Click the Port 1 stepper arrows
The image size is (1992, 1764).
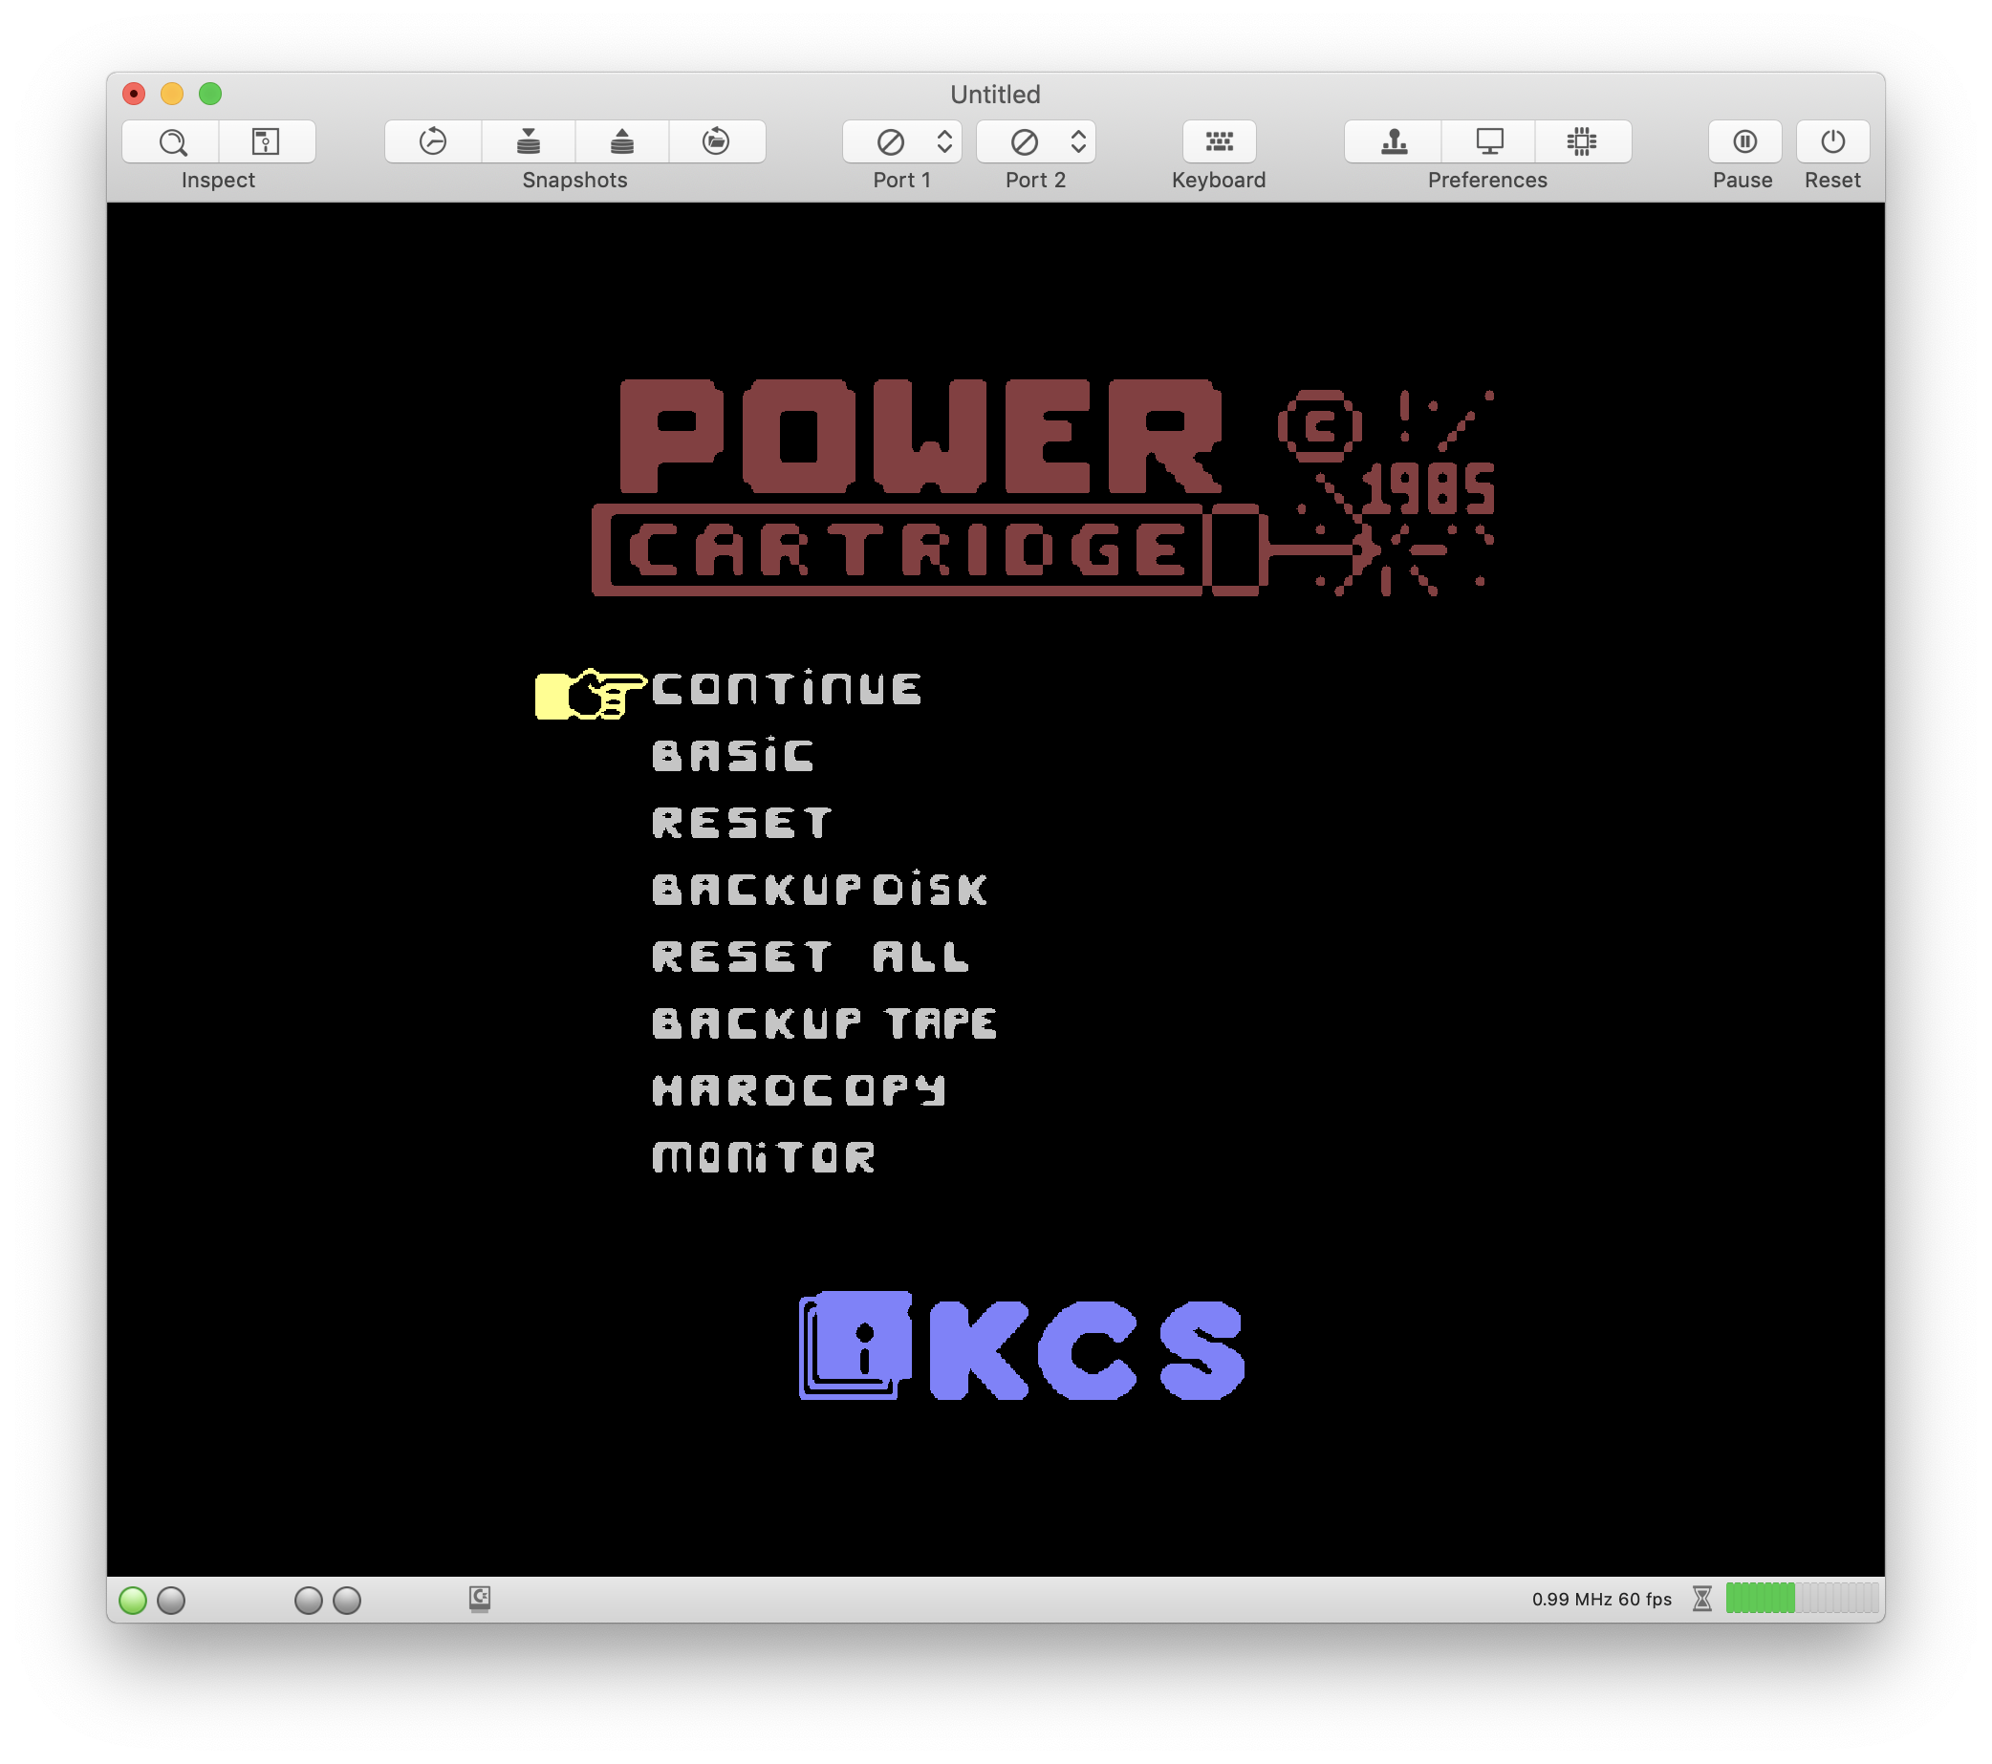click(x=943, y=142)
